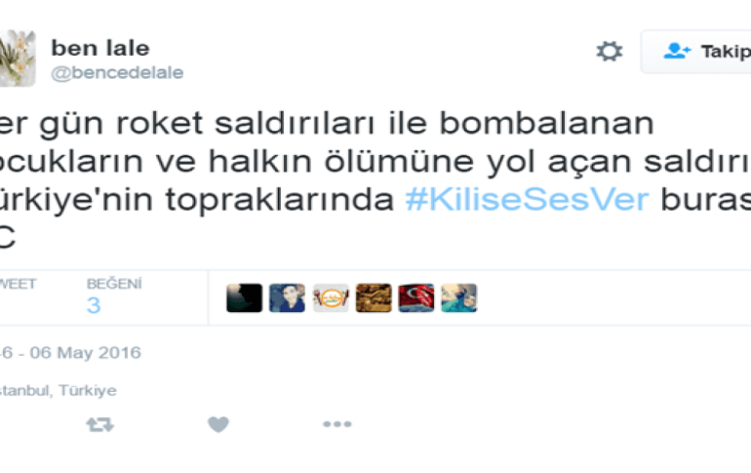View the orange logo liker avatar
Image resolution: width=751 pixels, height=473 pixels.
click(331, 297)
